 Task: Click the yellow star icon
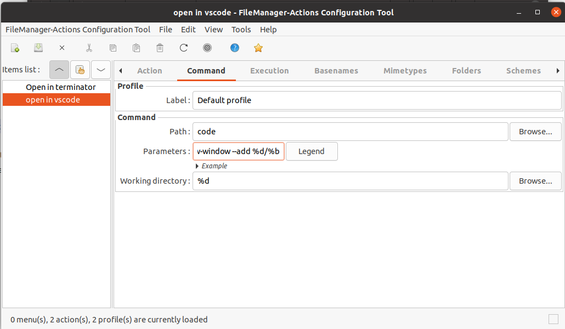(258, 48)
